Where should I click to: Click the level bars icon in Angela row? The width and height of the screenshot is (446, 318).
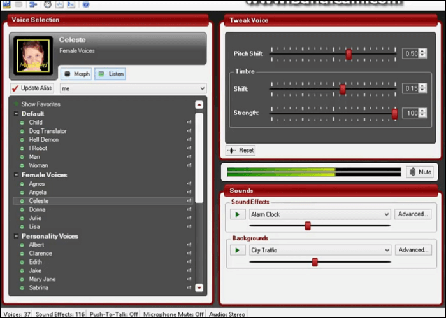tap(189, 192)
